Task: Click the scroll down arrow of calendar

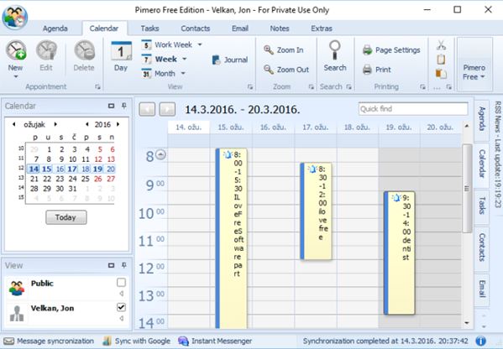Action: point(467,323)
